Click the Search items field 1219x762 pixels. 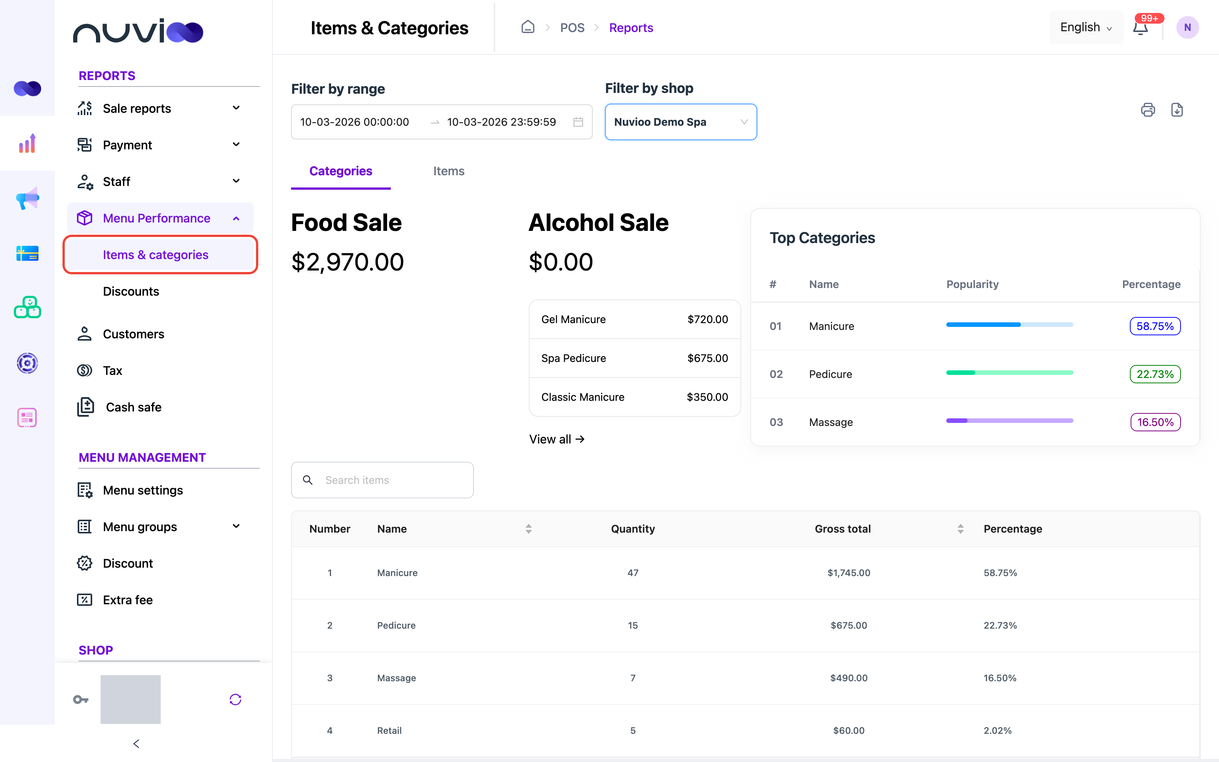382,480
